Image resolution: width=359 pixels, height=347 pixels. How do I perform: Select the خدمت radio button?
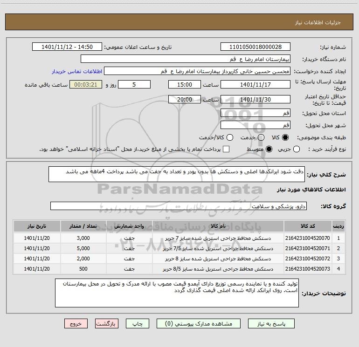tap(261, 137)
